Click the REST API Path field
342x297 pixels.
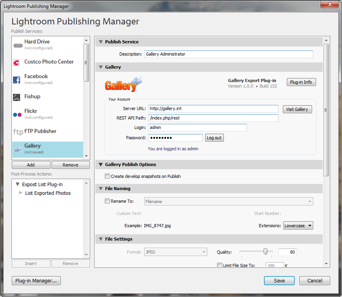213,118
